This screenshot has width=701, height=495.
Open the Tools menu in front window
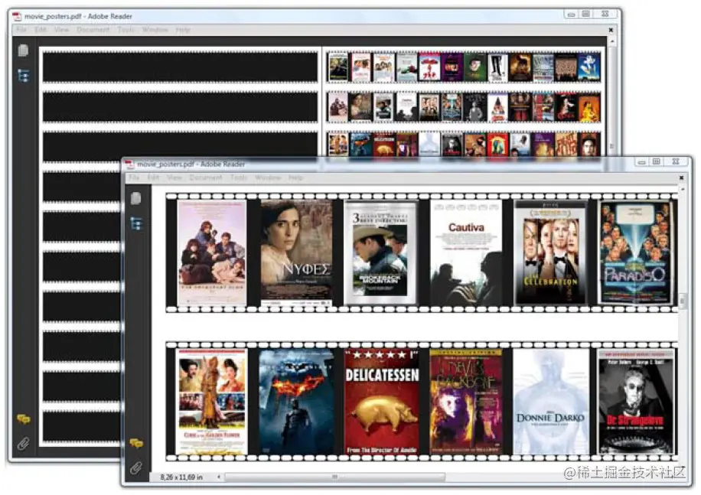[x=239, y=177]
